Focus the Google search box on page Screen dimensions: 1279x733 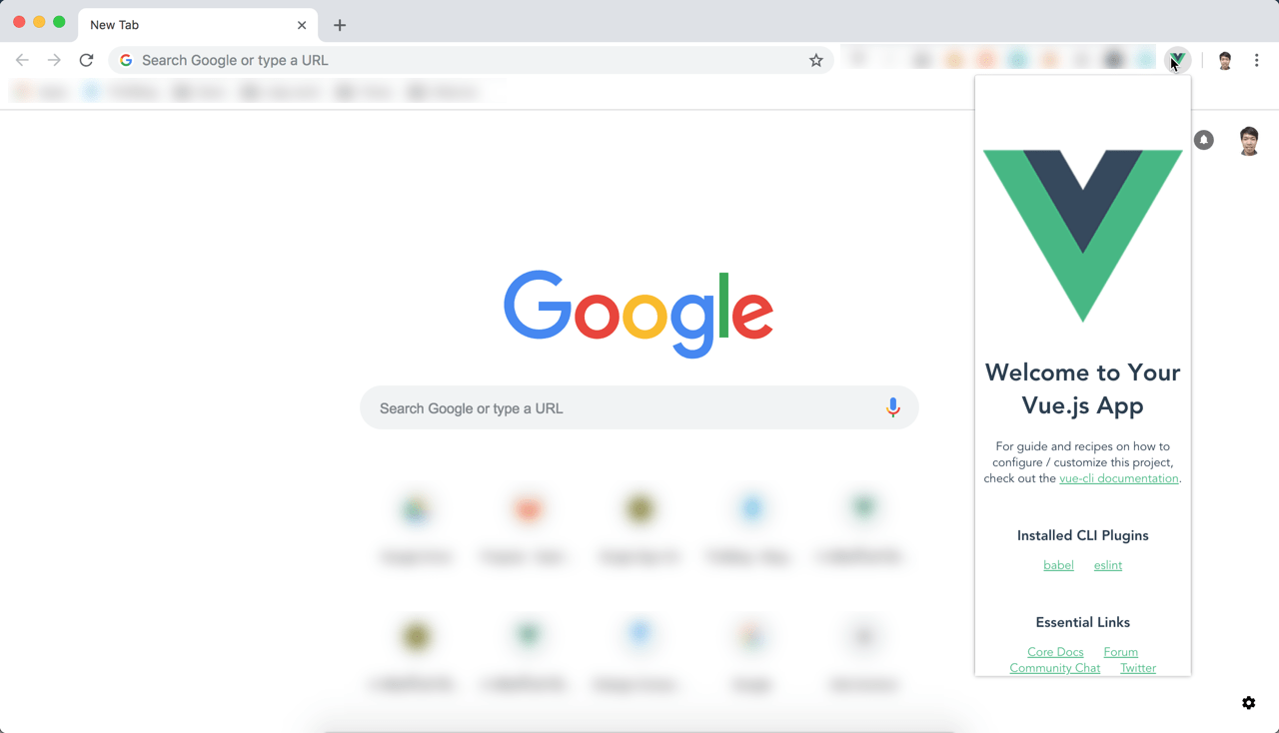point(639,407)
